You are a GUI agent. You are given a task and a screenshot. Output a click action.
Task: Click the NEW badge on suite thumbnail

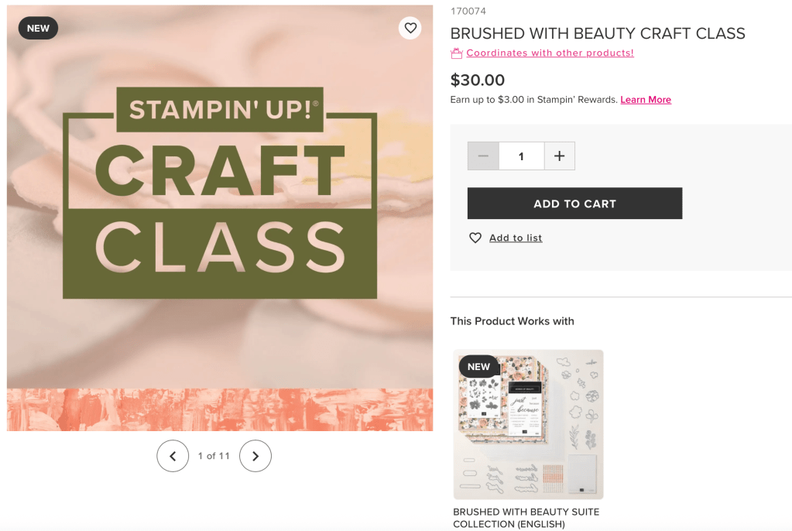(478, 367)
